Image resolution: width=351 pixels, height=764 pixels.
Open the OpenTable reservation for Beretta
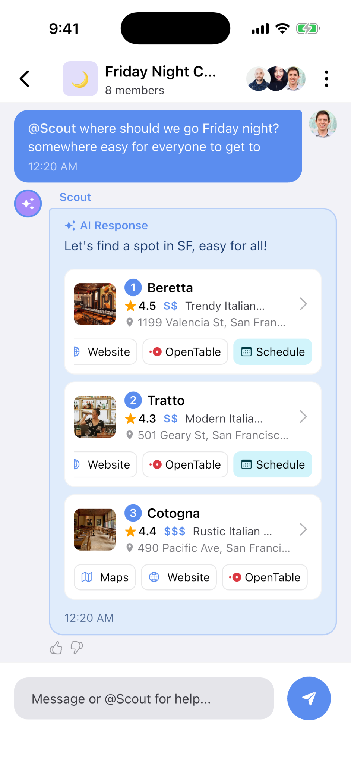point(185,351)
